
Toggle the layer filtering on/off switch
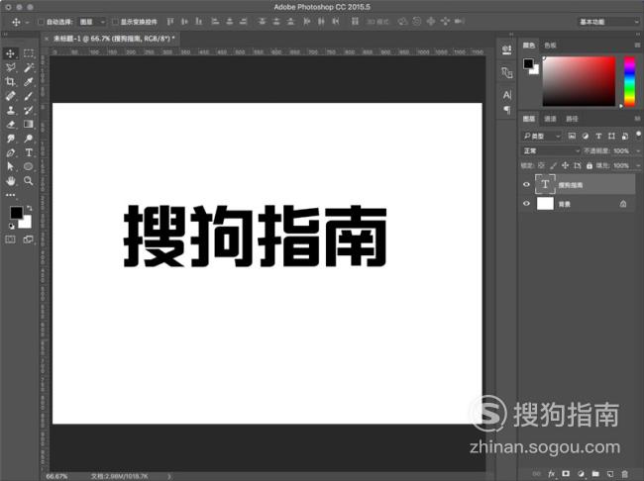(638, 135)
